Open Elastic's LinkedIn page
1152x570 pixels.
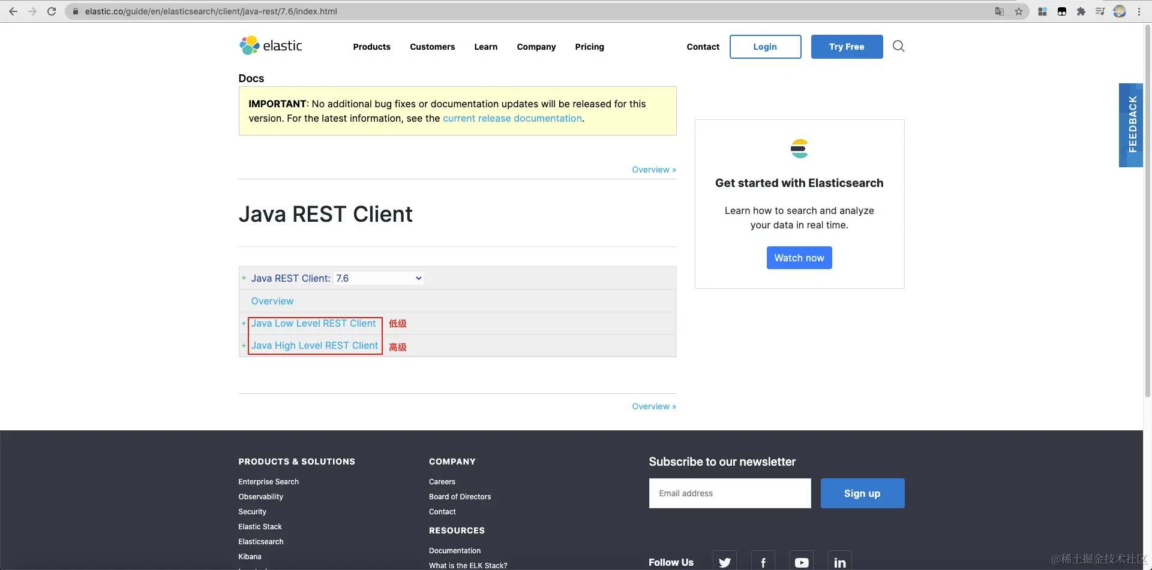pyautogui.click(x=840, y=562)
